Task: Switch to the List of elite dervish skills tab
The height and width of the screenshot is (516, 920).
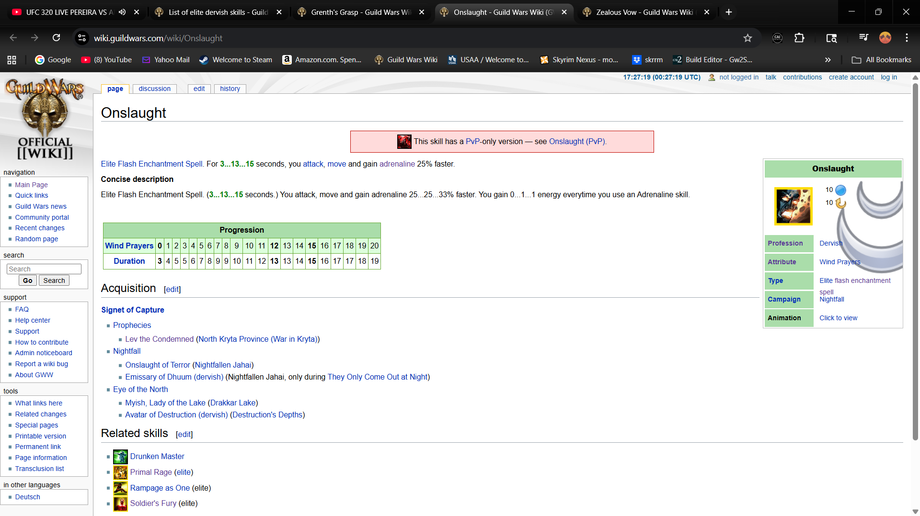Action: click(x=219, y=12)
